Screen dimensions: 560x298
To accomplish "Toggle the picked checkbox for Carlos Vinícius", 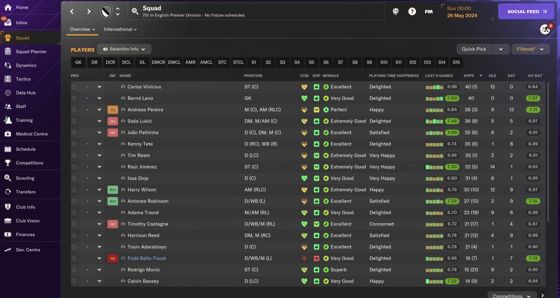I will click(74, 87).
